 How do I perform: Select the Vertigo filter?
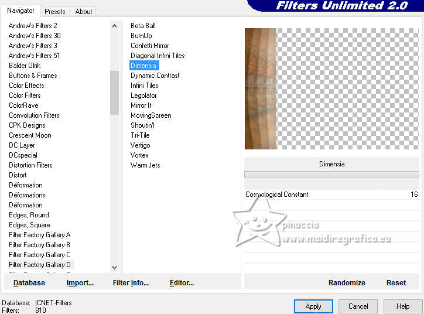click(141, 145)
